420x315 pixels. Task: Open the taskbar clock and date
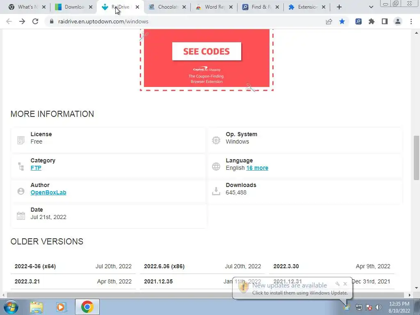coord(399,307)
